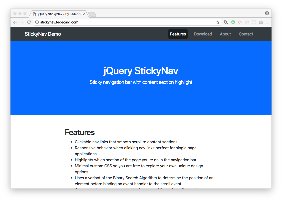Click 'Clickable nav links that smooth scroll' bullet
Image resolution: width=282 pixels, height=201 pixels.
coord(126,142)
